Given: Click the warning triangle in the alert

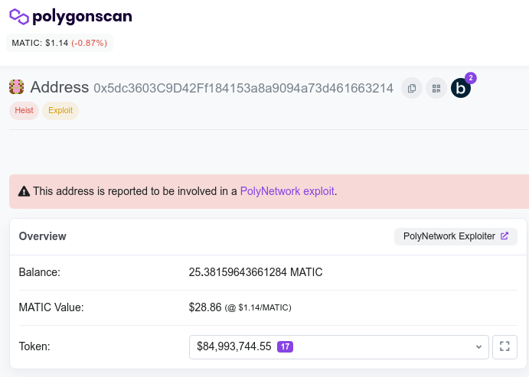Looking at the screenshot, I should tap(24, 191).
